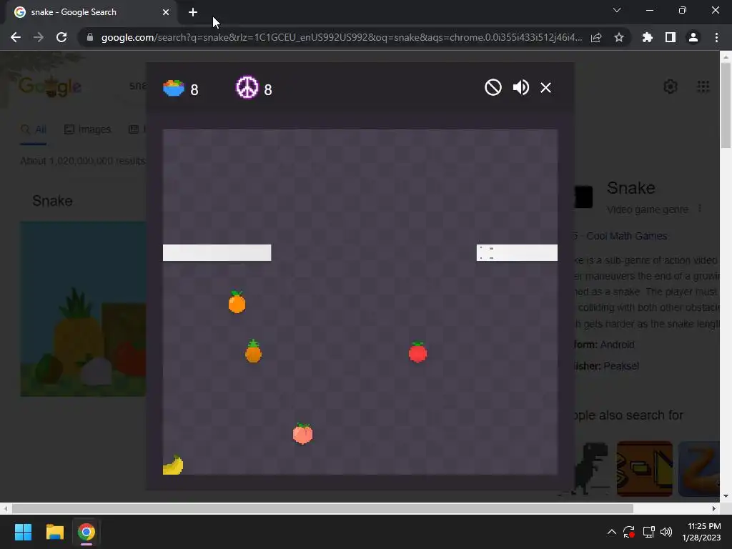Open the Chrome extensions menu
This screenshot has height=549, width=732.
pyautogui.click(x=648, y=37)
